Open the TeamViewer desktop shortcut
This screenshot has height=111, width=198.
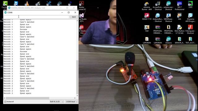click(x=16, y=3)
